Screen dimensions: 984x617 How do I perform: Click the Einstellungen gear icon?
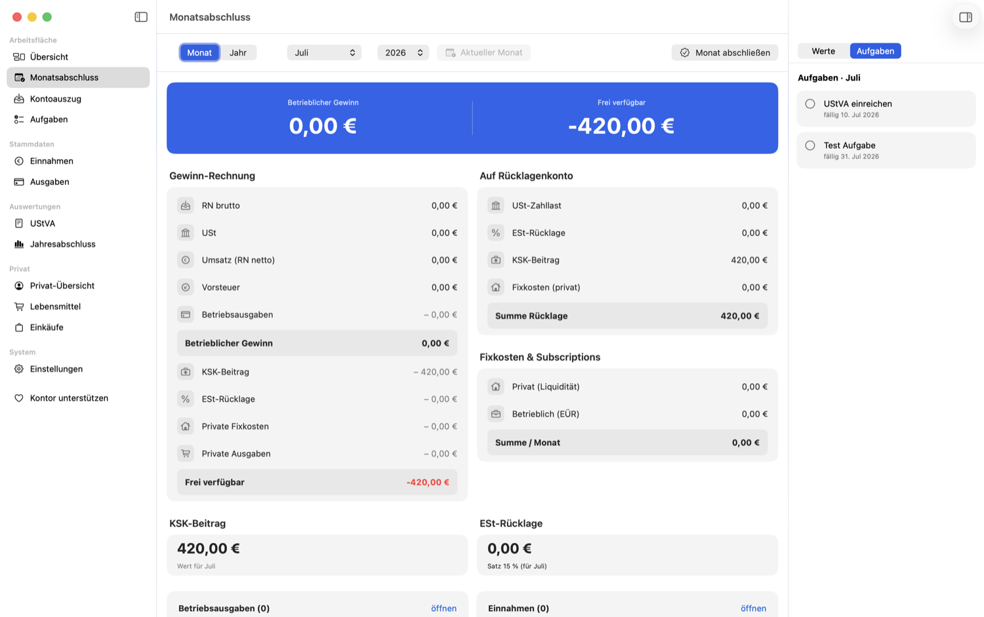point(19,369)
